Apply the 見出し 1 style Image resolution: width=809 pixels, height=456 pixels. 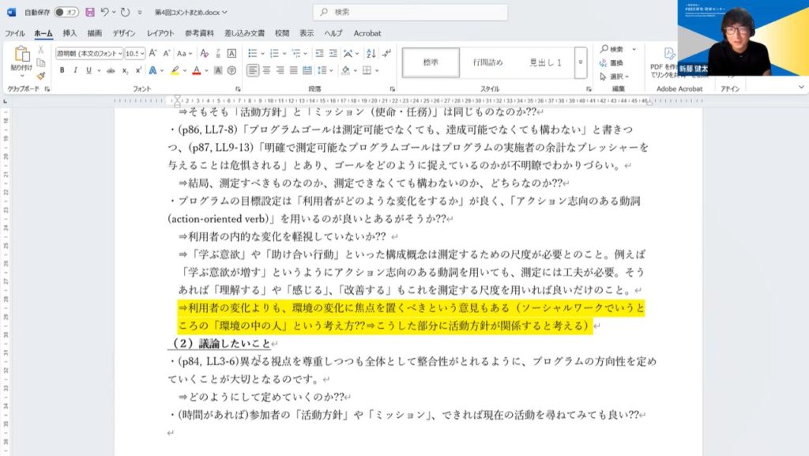pos(545,62)
